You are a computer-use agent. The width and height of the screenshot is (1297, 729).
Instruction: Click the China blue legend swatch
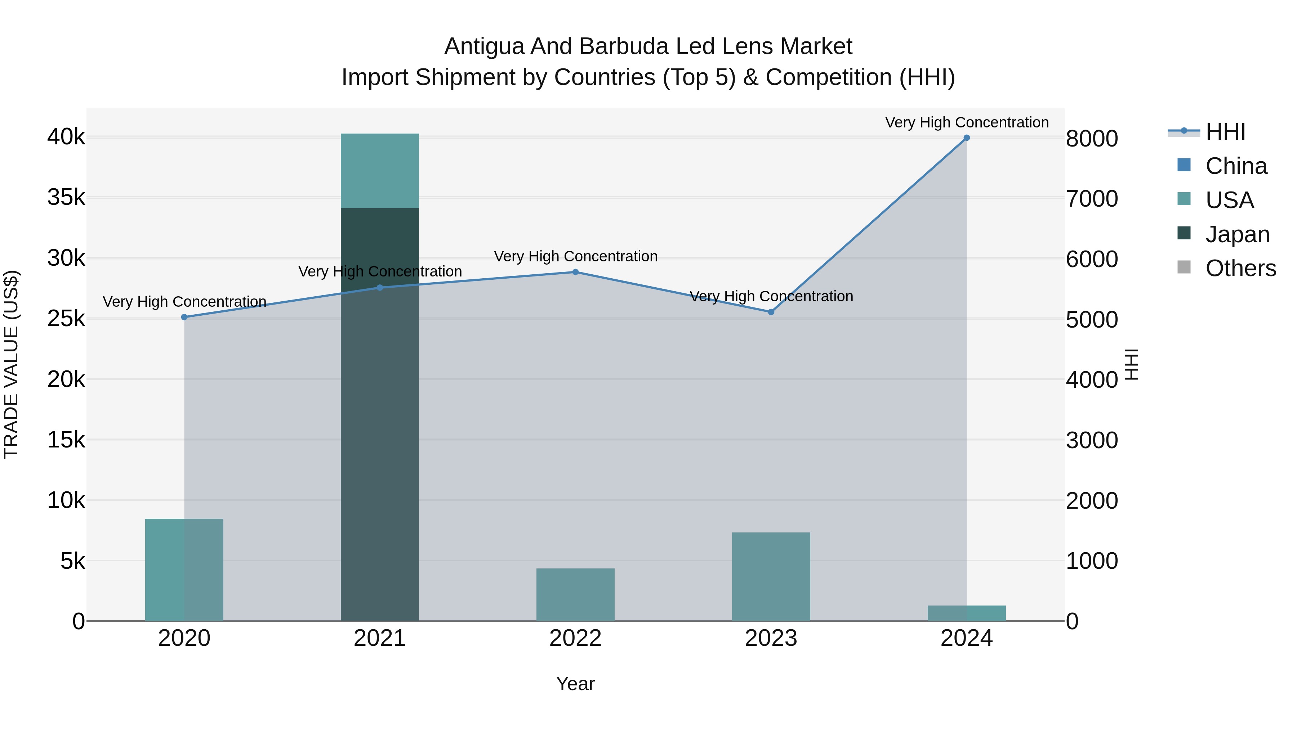[1184, 165]
